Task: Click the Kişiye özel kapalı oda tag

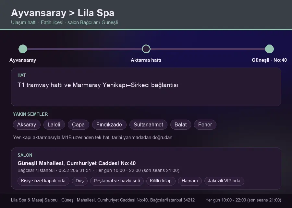Action: 43,181
